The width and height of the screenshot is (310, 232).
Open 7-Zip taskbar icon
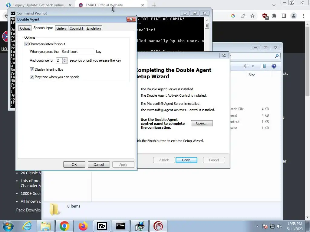(x=102, y=226)
